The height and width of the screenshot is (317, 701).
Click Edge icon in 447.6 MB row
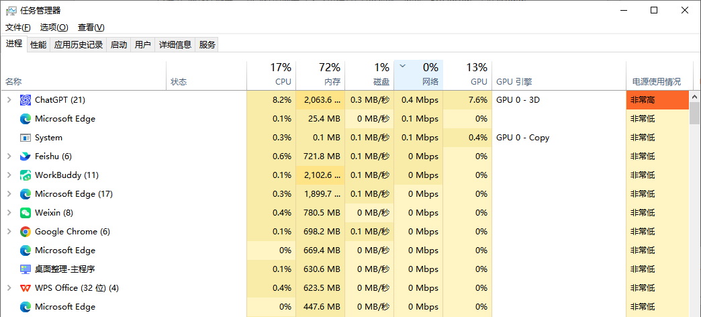pos(26,307)
